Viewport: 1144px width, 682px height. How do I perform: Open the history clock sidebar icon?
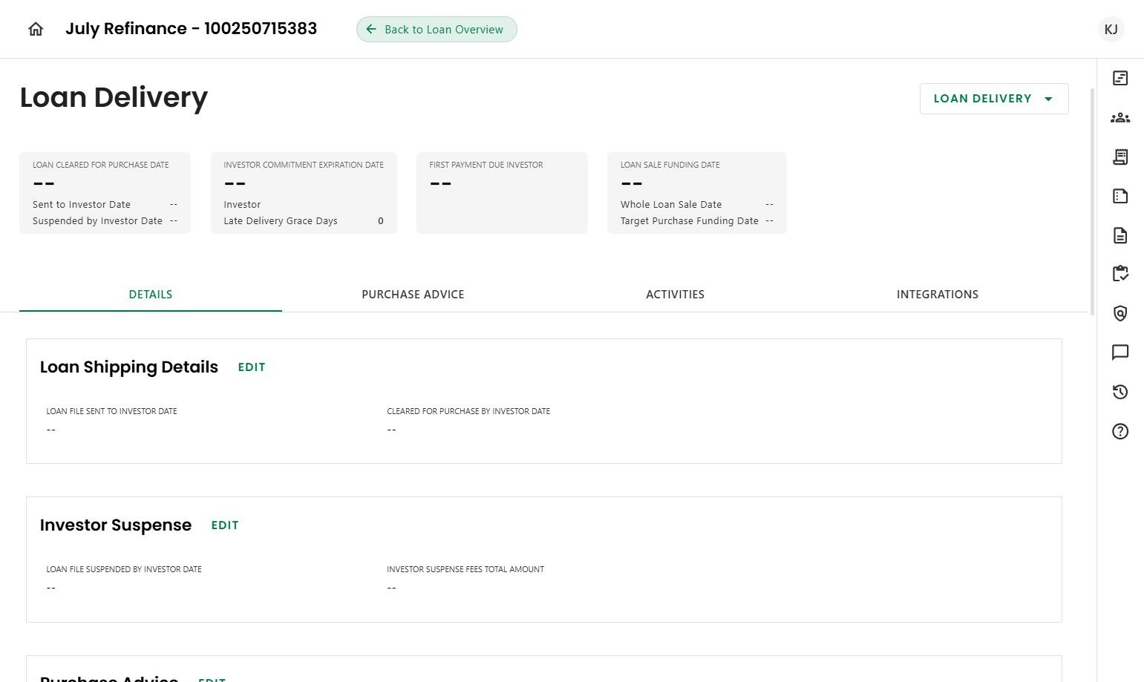[x=1120, y=392]
